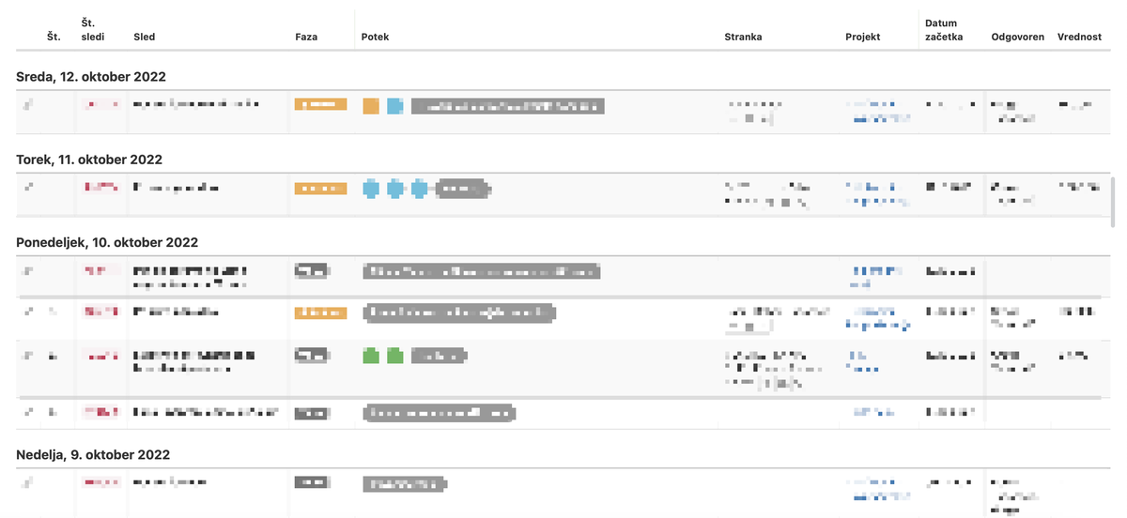Sort by the Sled column header
Viewport: 1127px width, 518px height.
(x=145, y=38)
